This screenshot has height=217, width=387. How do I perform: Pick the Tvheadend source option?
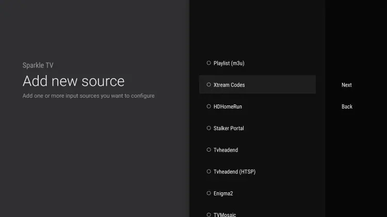(x=257, y=150)
